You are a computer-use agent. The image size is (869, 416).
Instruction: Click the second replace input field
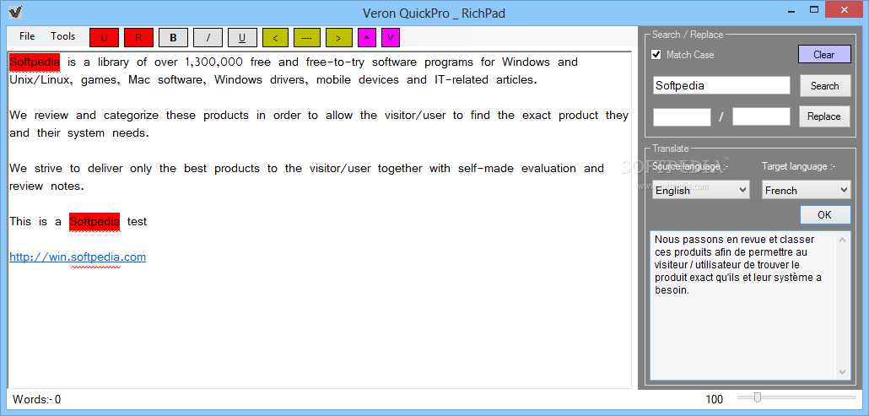click(x=762, y=117)
